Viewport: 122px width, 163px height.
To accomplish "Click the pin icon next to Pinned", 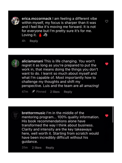I will pos(33,91).
